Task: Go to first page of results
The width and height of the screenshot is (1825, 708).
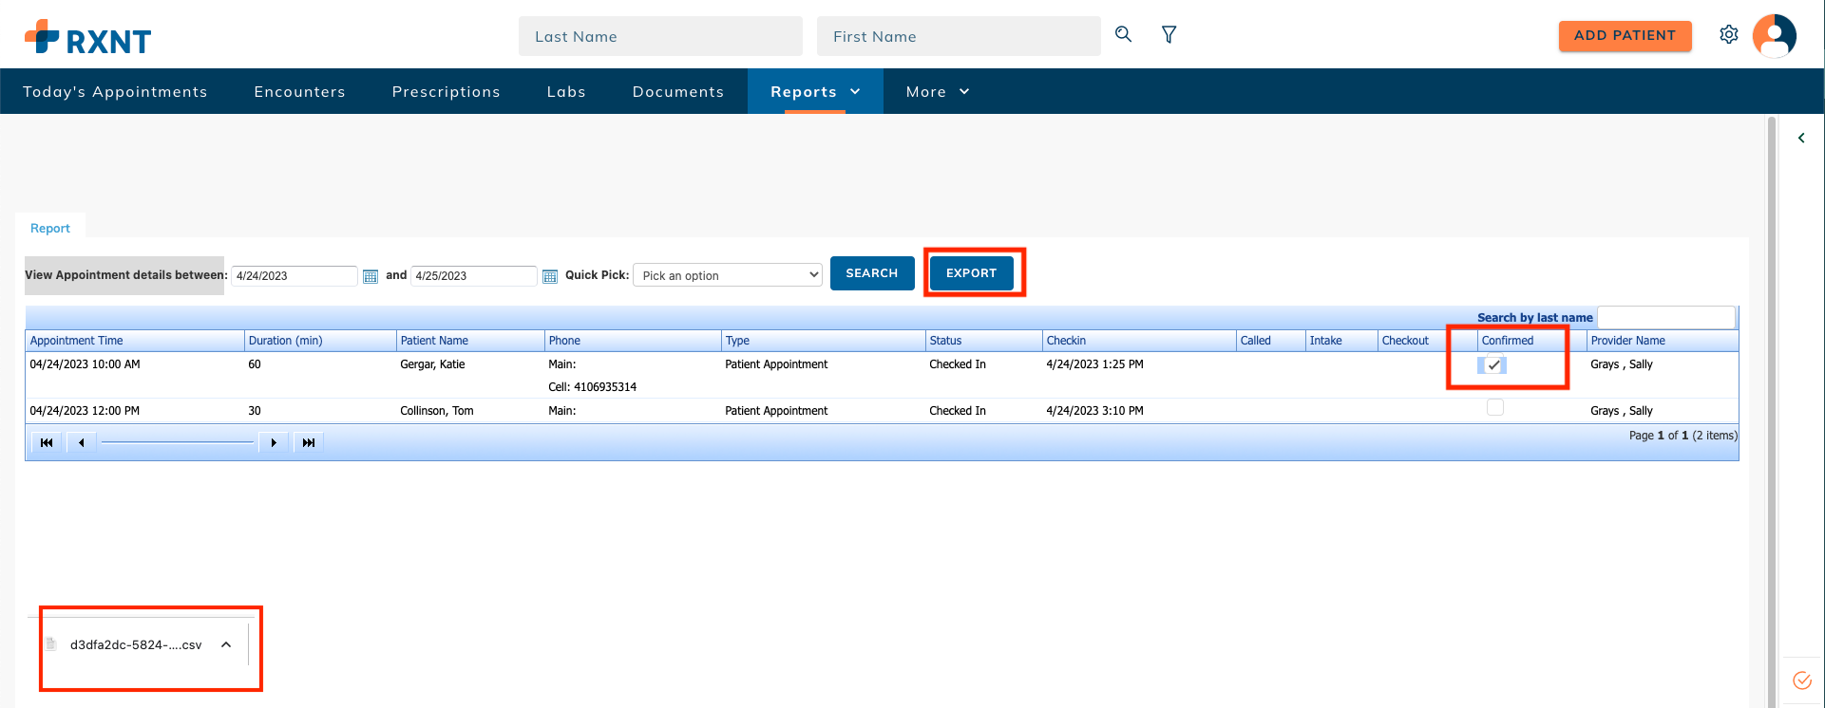Action: tap(47, 442)
